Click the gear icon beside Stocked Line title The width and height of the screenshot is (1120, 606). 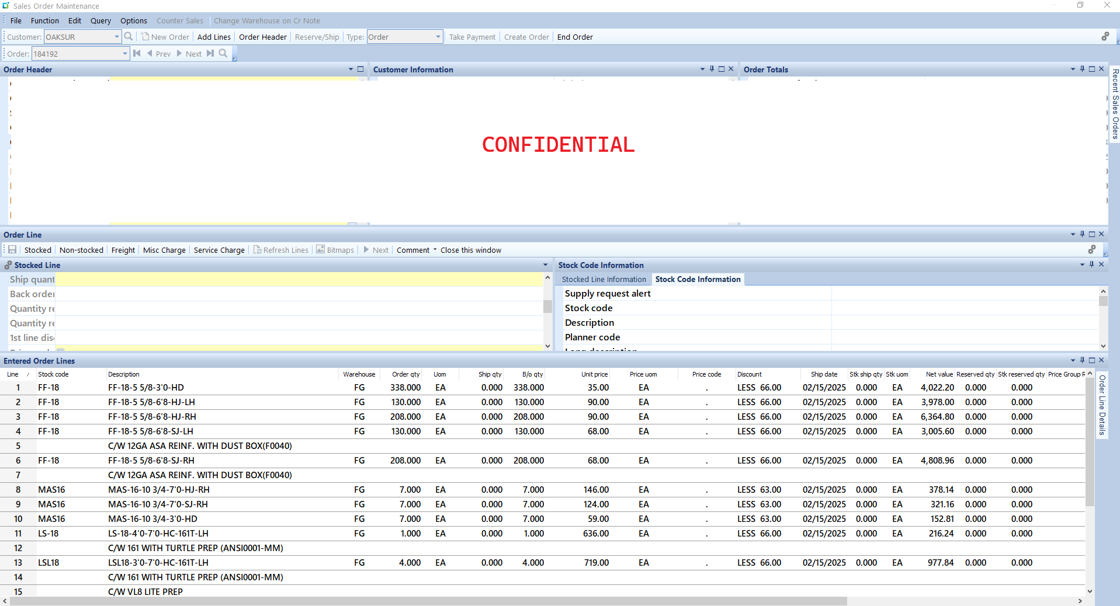tap(8, 265)
